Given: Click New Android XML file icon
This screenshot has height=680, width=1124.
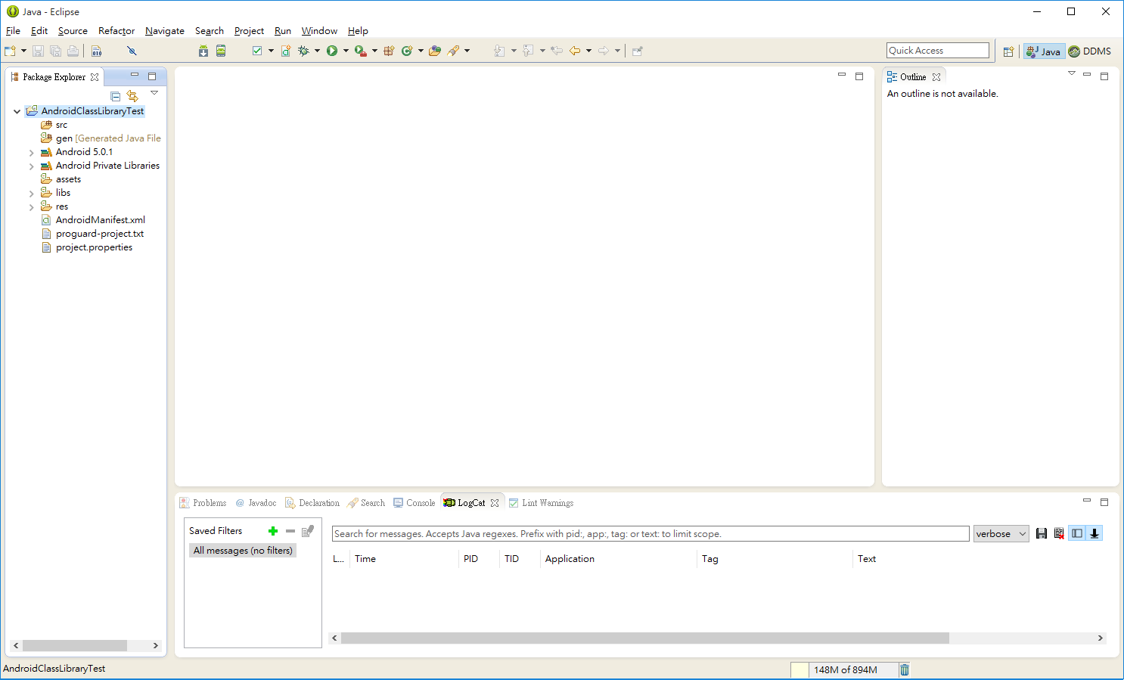Looking at the screenshot, I should coord(286,51).
